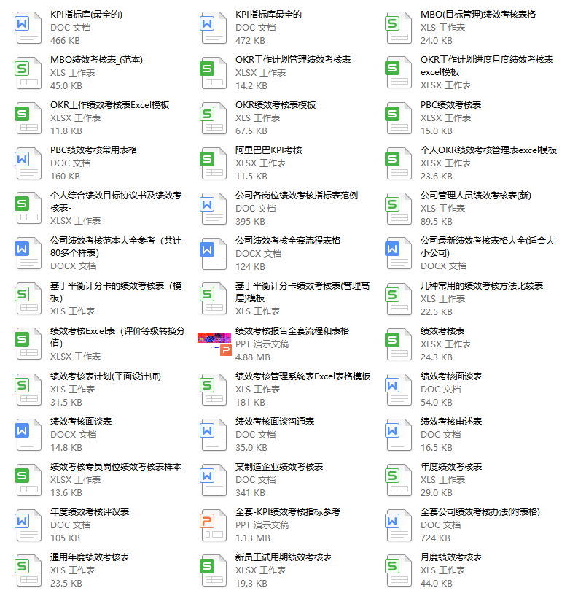578x596 pixels.
Task: Click file name "PBC绩效考核常用表格"
Action: tap(93, 150)
